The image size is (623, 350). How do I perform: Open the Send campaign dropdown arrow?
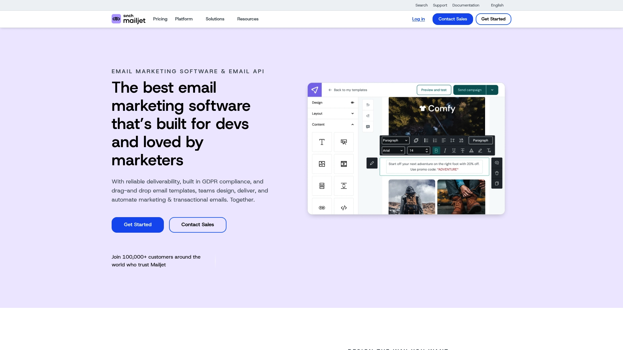(x=492, y=90)
